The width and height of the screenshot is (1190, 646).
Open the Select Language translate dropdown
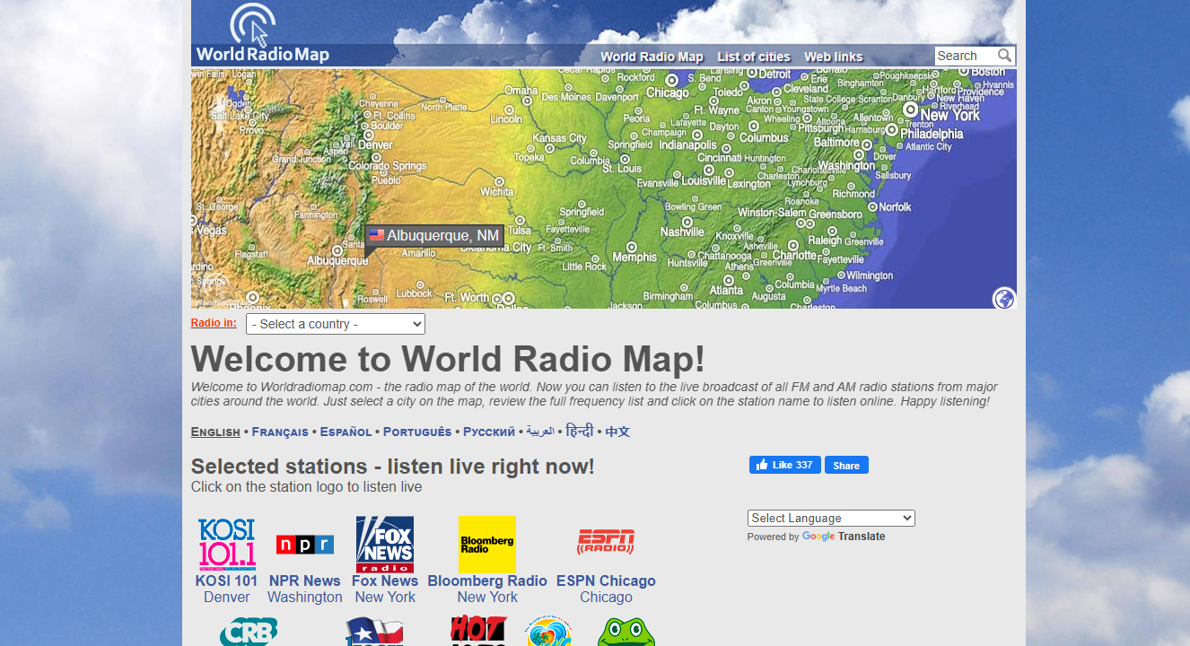830,518
